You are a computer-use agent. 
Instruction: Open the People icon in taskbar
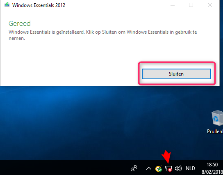(x=134, y=168)
